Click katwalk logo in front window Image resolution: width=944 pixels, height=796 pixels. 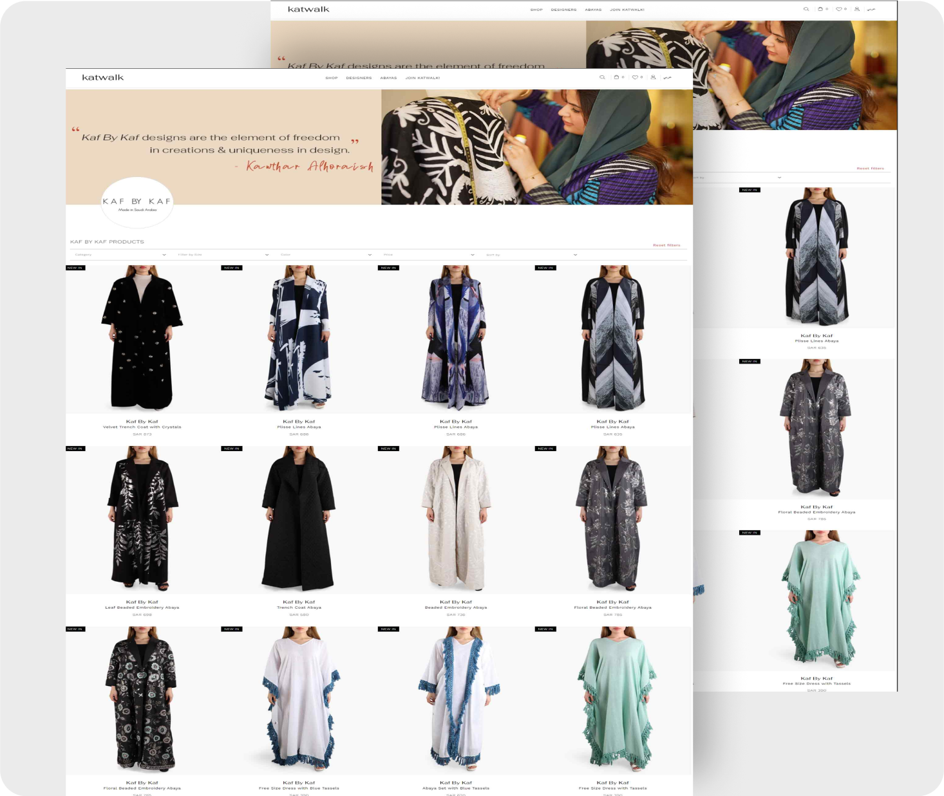(103, 77)
